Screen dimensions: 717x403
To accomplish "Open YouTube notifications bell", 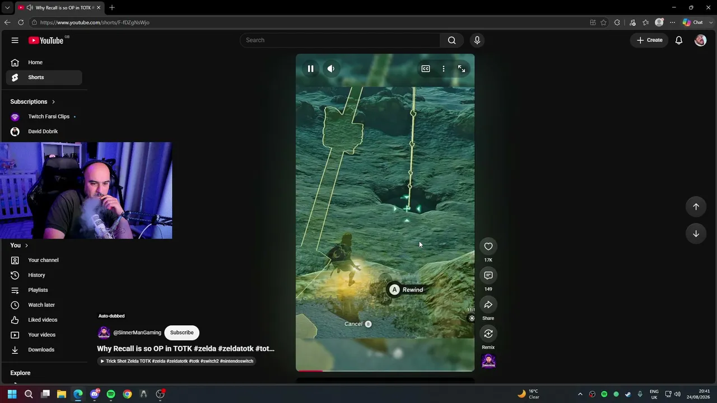I will 679,40.
